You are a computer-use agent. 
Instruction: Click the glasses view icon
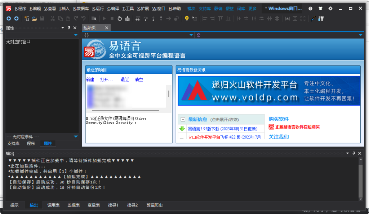click(138, 19)
